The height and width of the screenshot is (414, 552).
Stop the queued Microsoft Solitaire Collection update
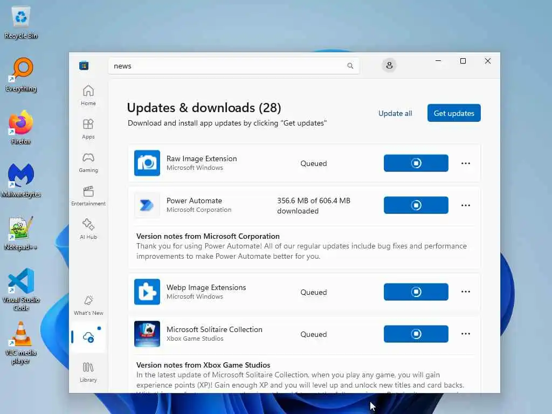click(x=416, y=334)
